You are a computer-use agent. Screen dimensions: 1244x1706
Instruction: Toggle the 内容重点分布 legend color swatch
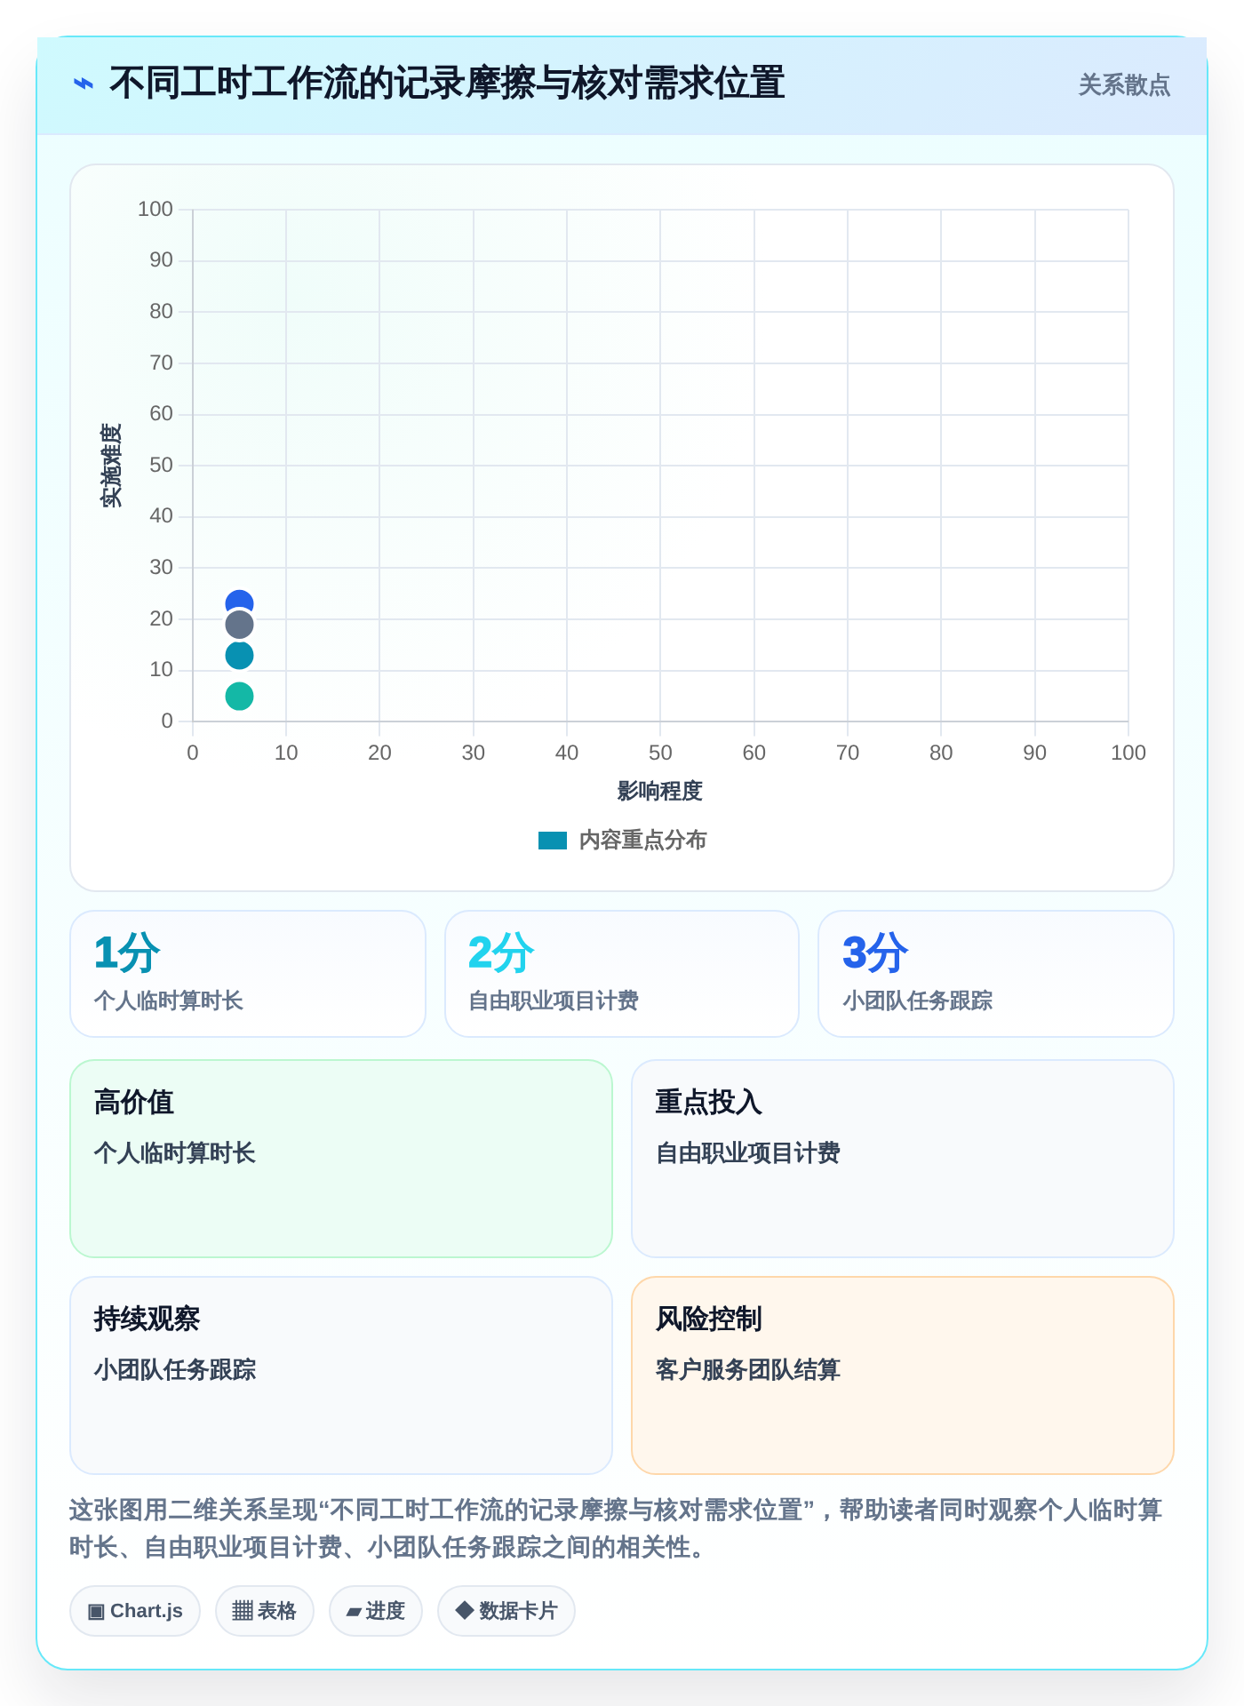pos(553,841)
